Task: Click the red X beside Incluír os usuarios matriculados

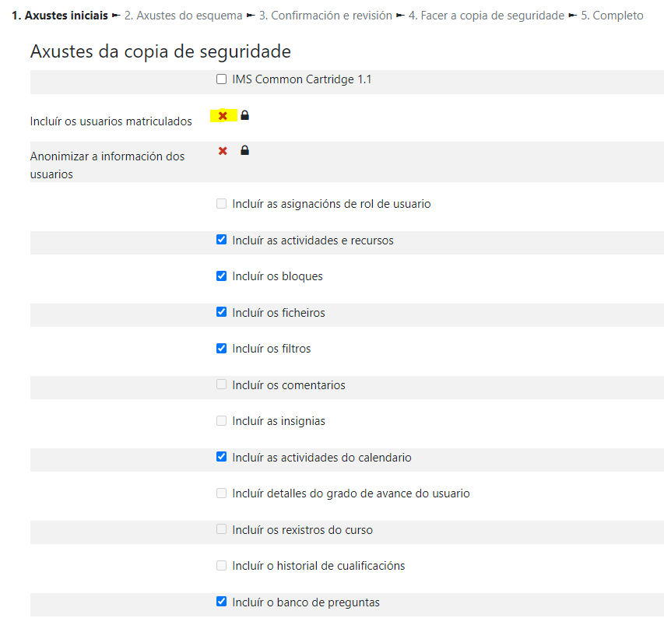Action: pyautogui.click(x=223, y=116)
